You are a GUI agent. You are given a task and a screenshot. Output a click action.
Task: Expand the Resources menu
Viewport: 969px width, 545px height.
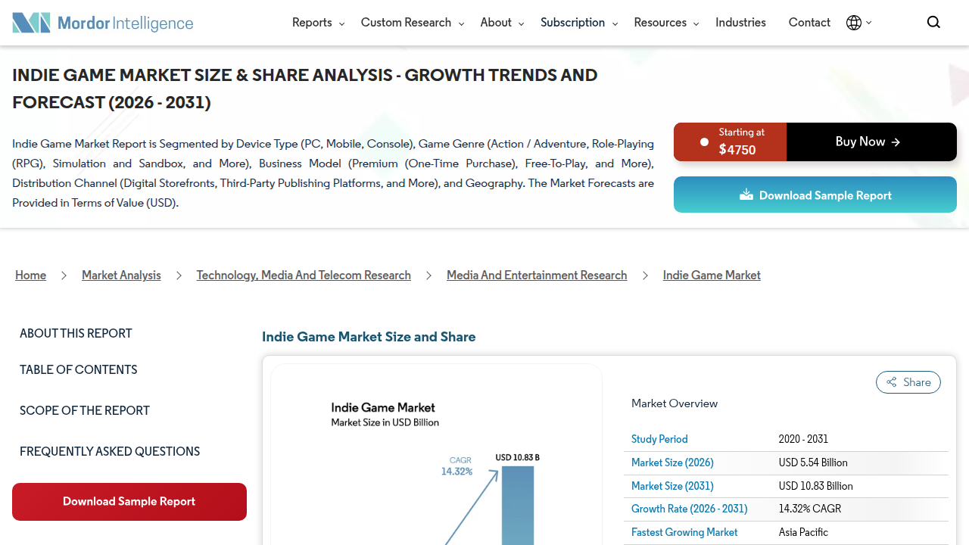click(x=666, y=23)
